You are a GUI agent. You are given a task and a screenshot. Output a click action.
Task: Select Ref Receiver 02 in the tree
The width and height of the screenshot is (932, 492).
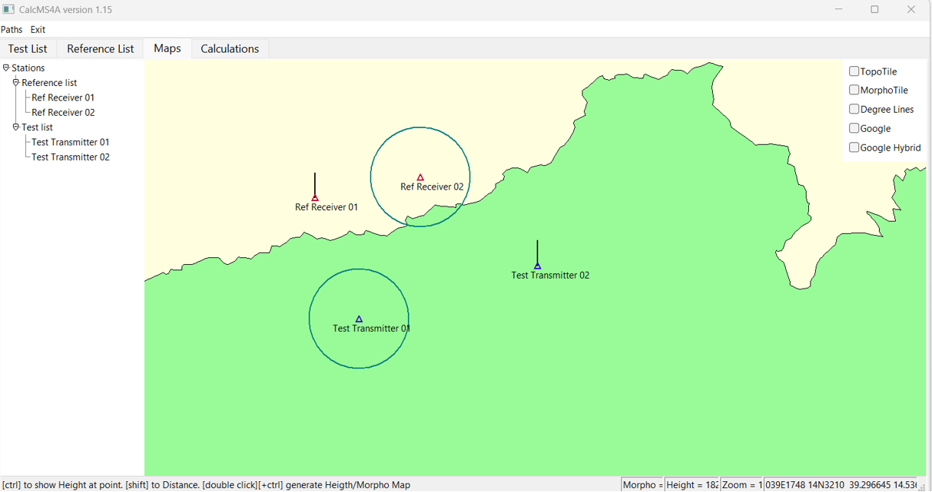click(63, 112)
